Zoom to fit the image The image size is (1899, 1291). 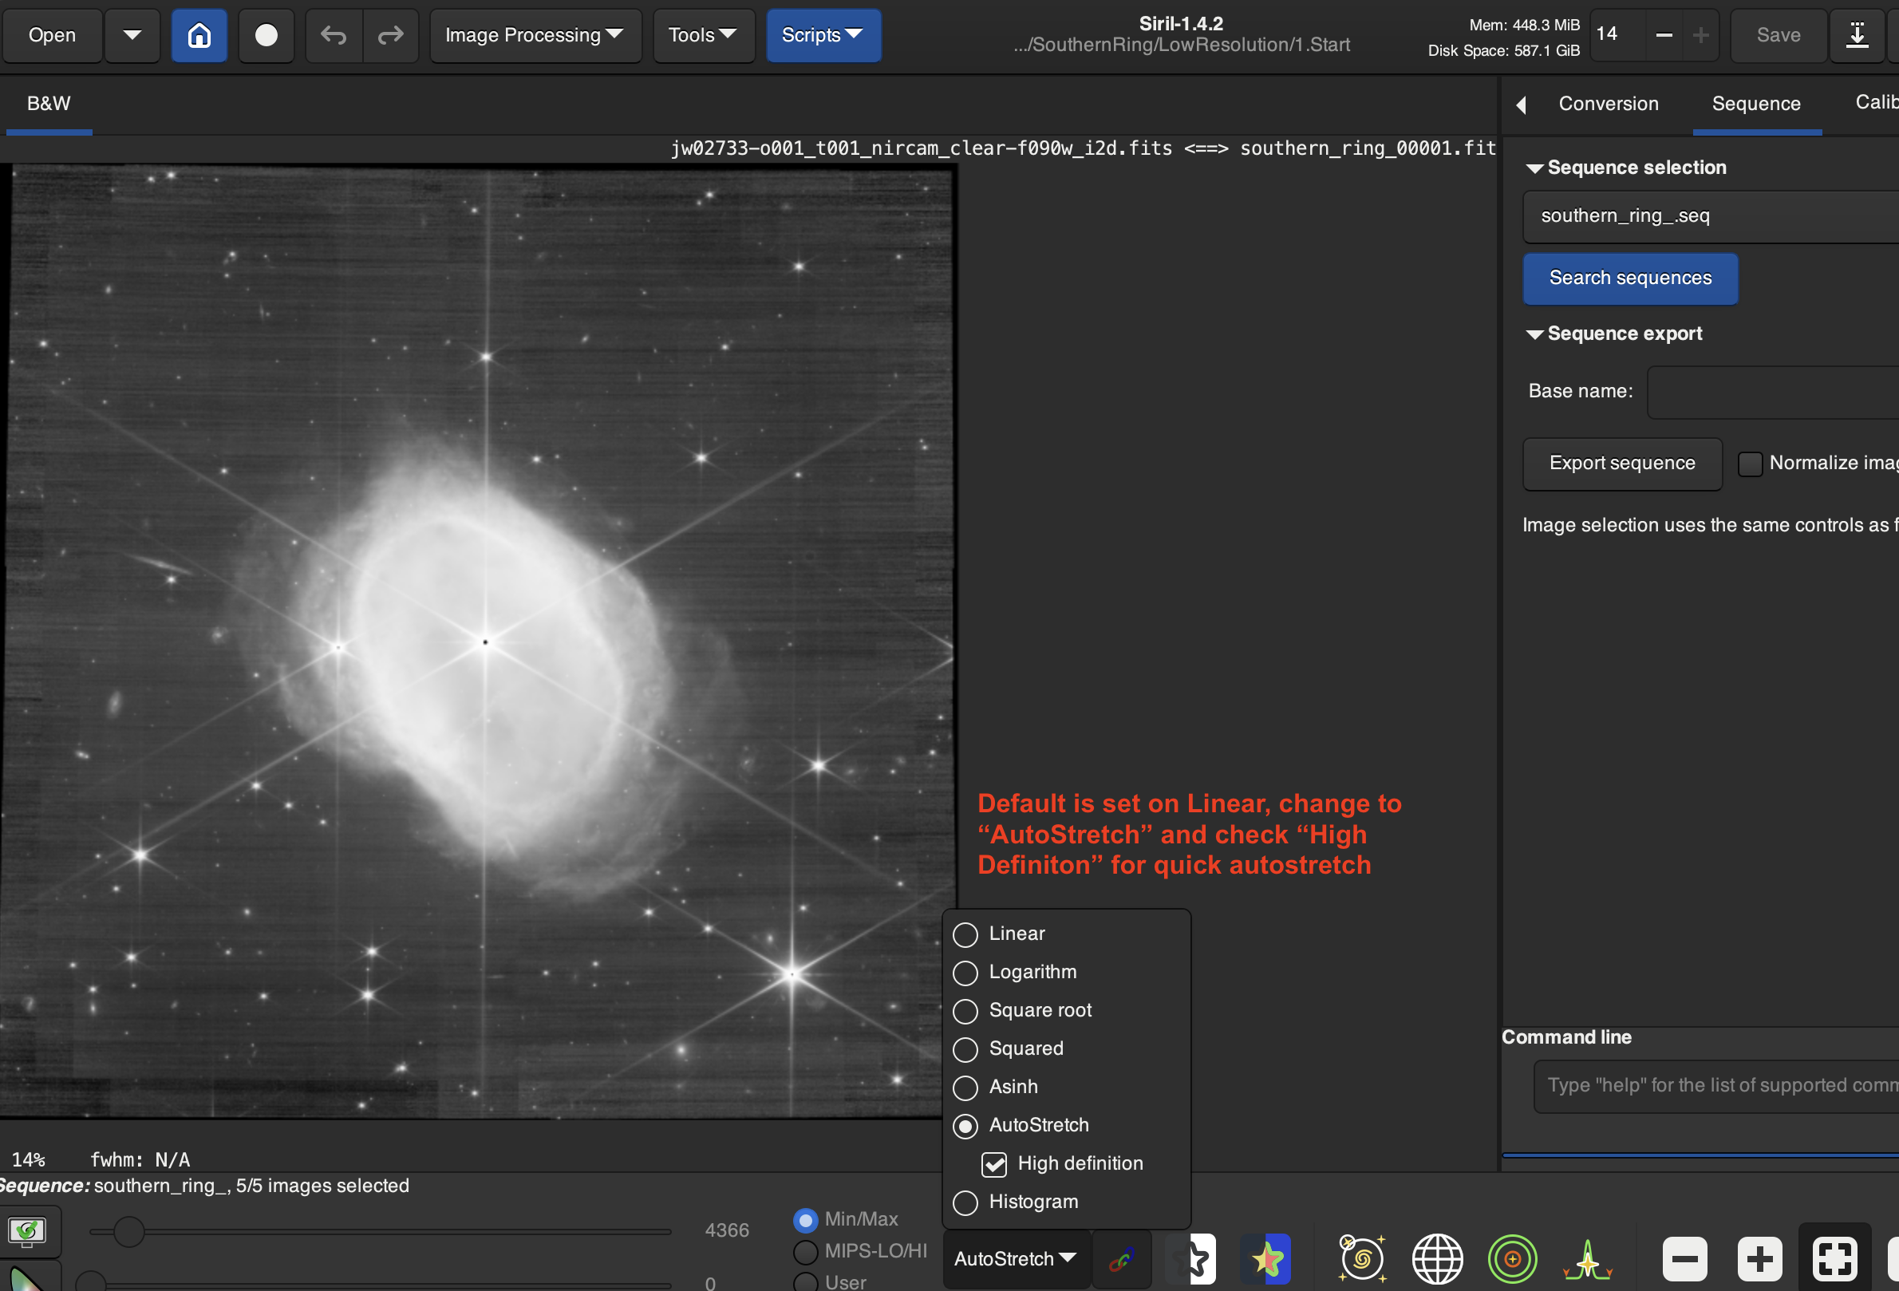(x=1834, y=1259)
